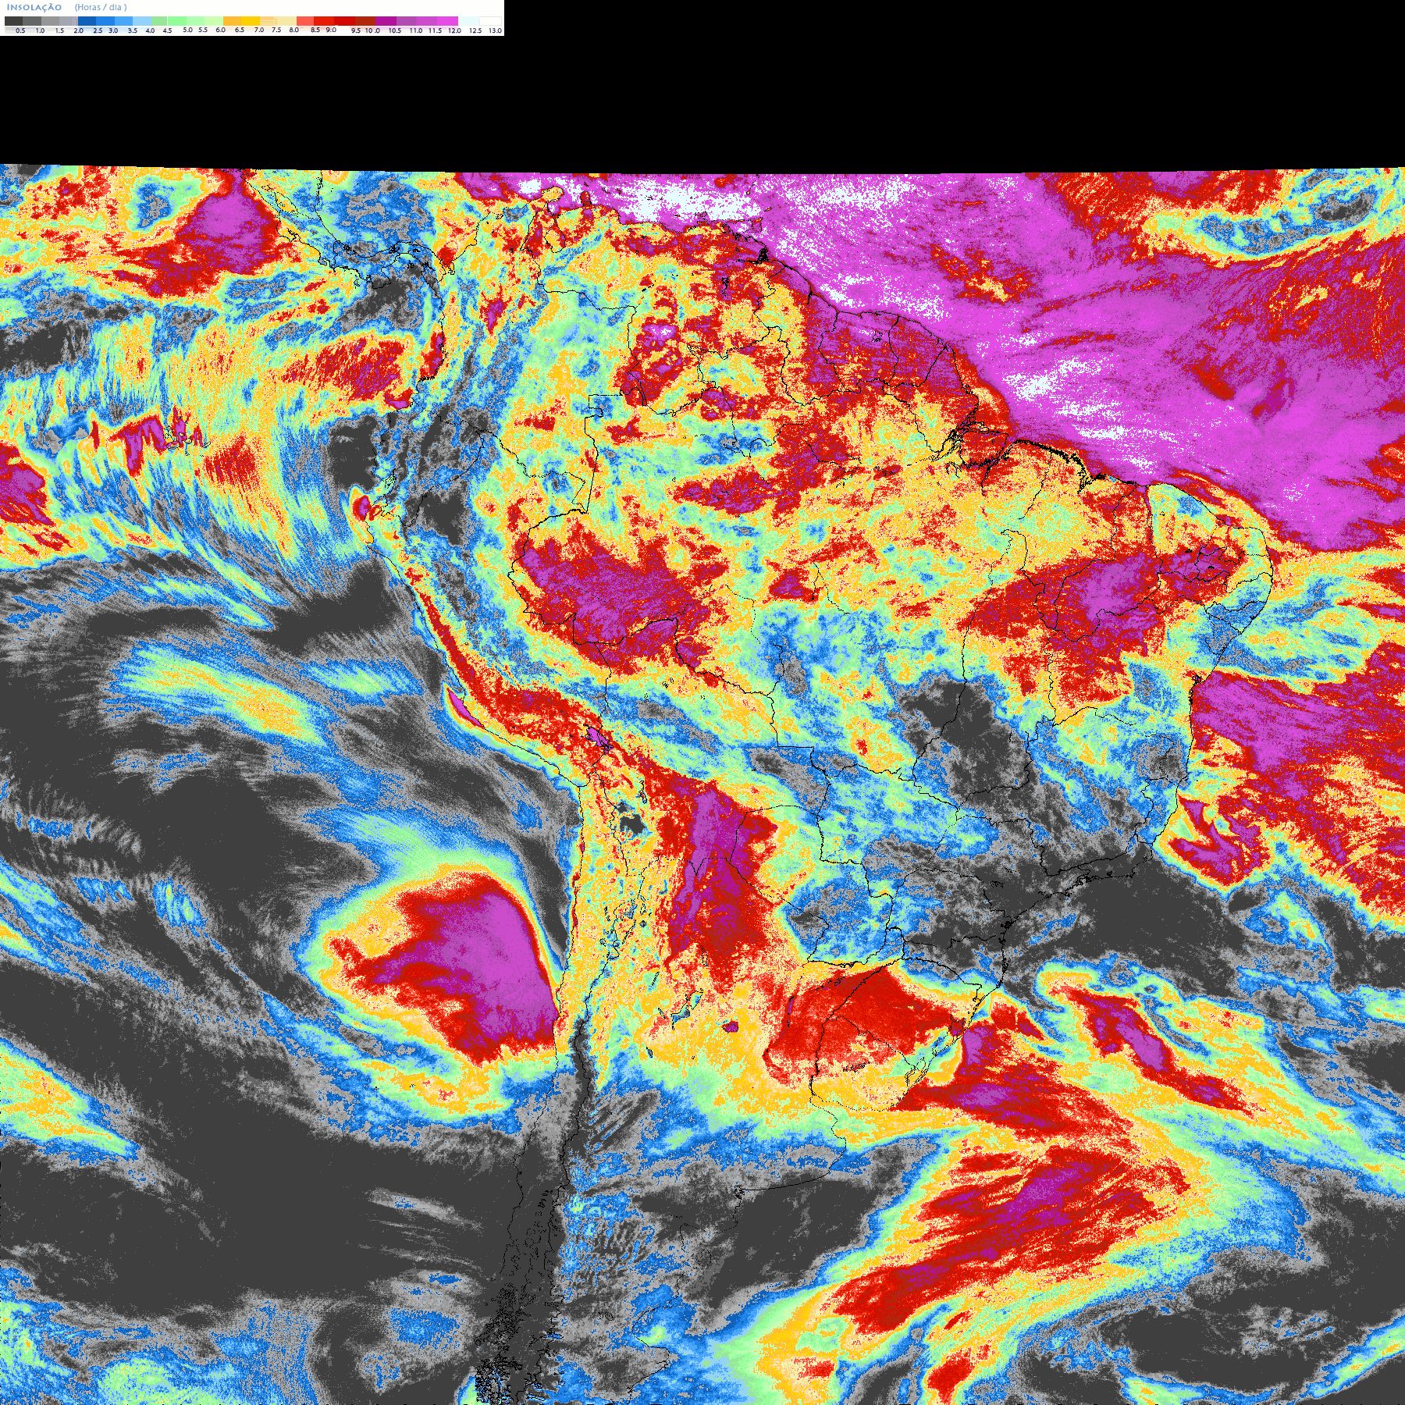Select the yellow swatch above 7.0
The width and height of the screenshot is (1405, 1405).
point(251,21)
